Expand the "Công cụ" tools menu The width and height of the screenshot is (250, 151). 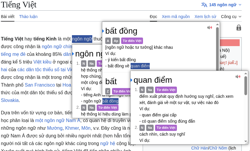(x=231, y=17)
